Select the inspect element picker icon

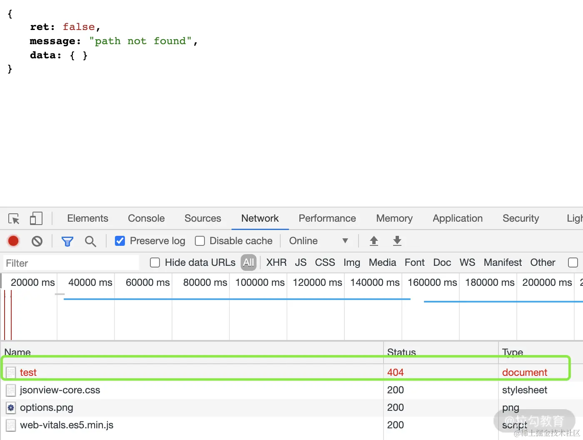(x=14, y=219)
